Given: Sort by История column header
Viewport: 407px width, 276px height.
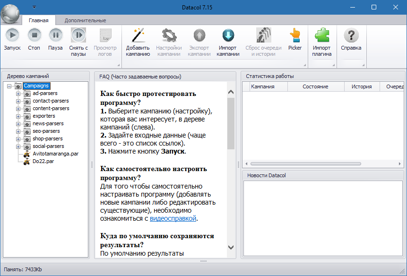Looking at the screenshot, I should 362,86.
